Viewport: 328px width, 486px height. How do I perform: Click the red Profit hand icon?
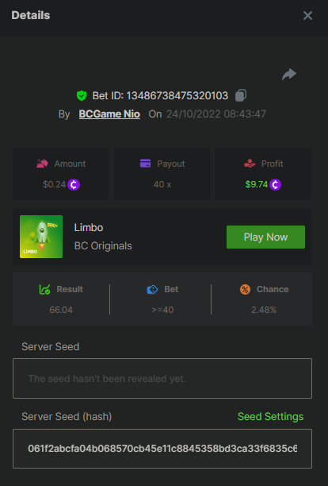250,164
